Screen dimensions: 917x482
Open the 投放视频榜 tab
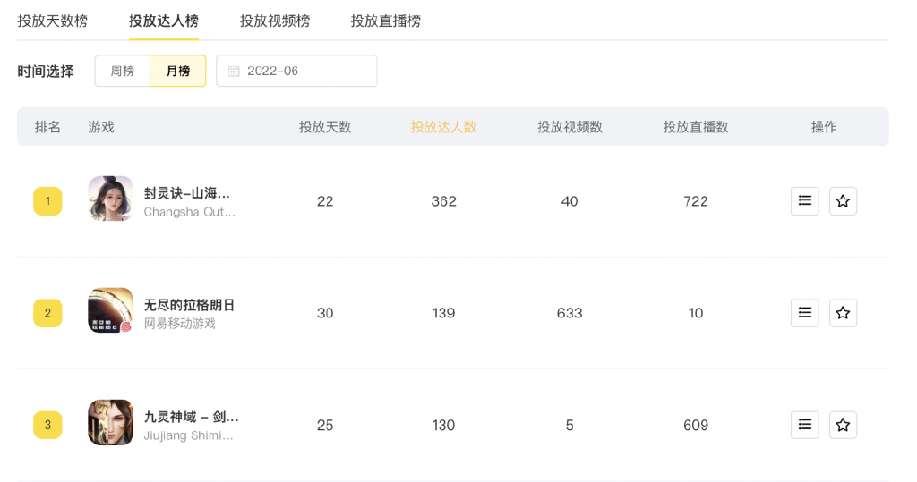[x=275, y=21]
